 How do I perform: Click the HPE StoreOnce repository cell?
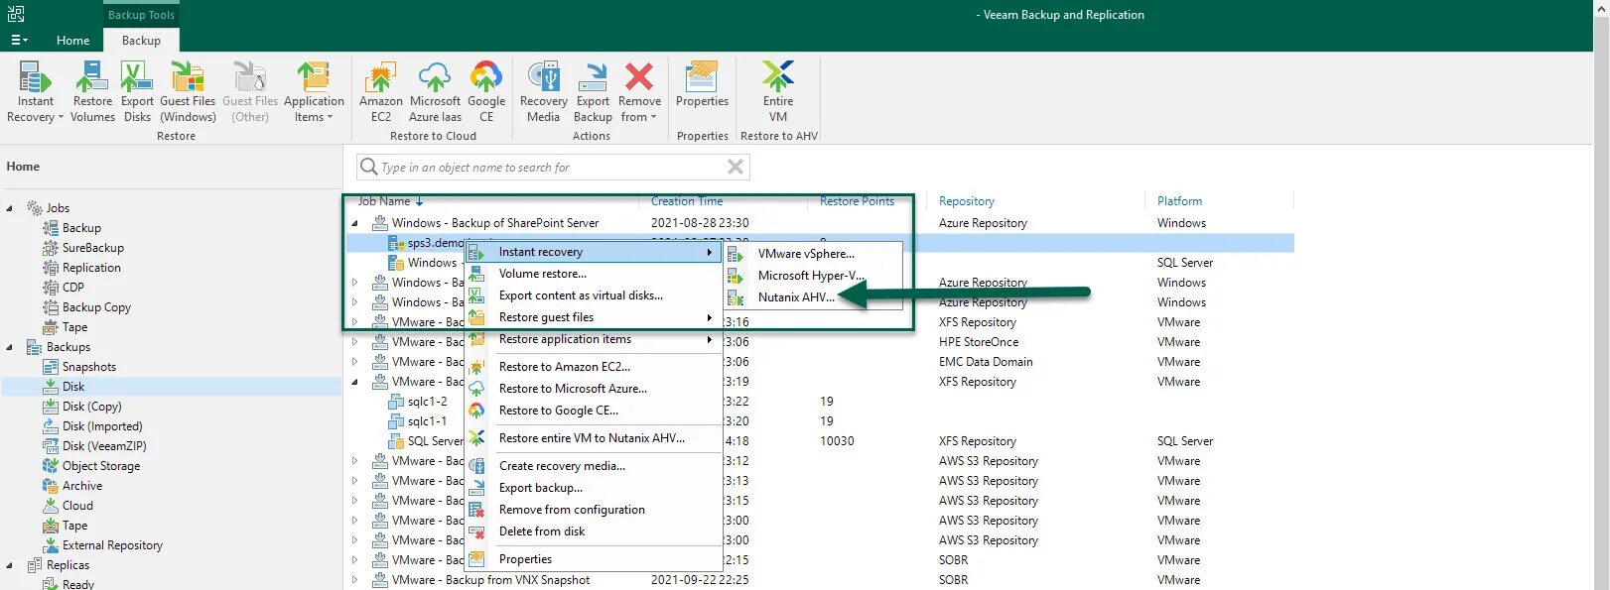(979, 342)
